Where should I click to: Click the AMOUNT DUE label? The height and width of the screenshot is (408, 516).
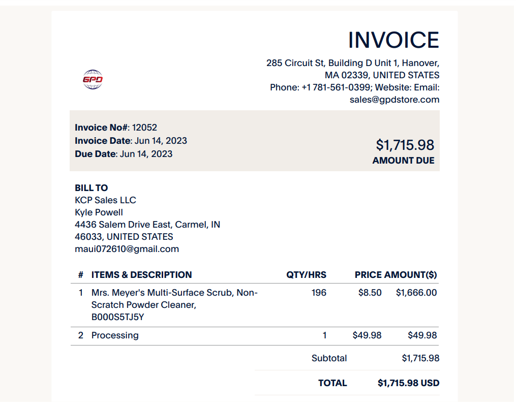tap(403, 161)
